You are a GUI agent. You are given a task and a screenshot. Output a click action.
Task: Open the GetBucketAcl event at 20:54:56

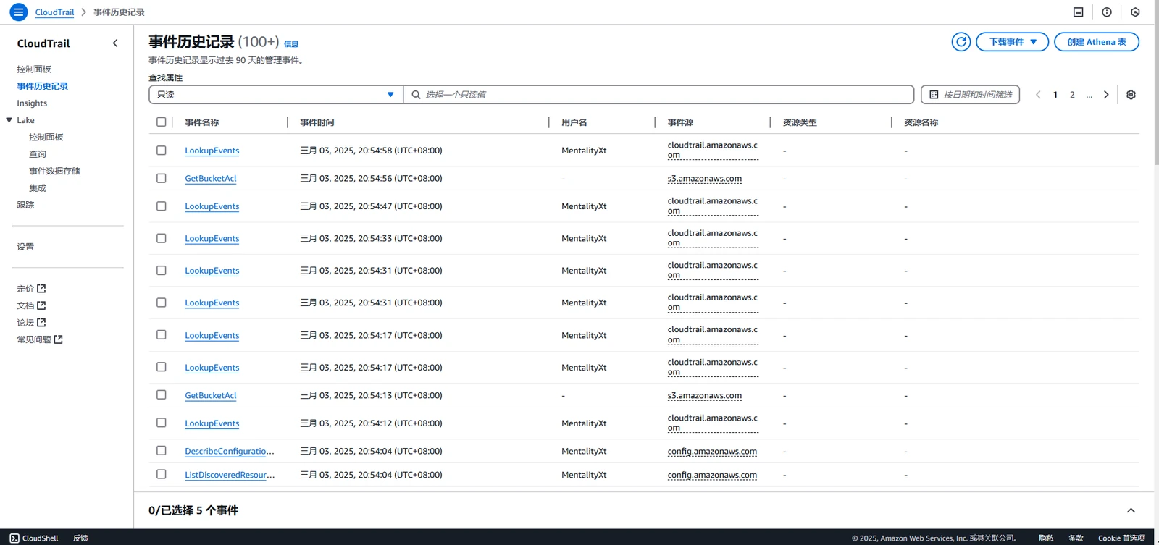(211, 178)
